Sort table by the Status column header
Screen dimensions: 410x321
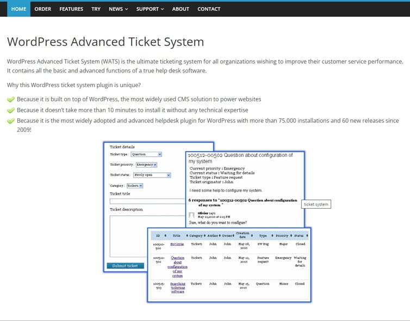click(301, 235)
